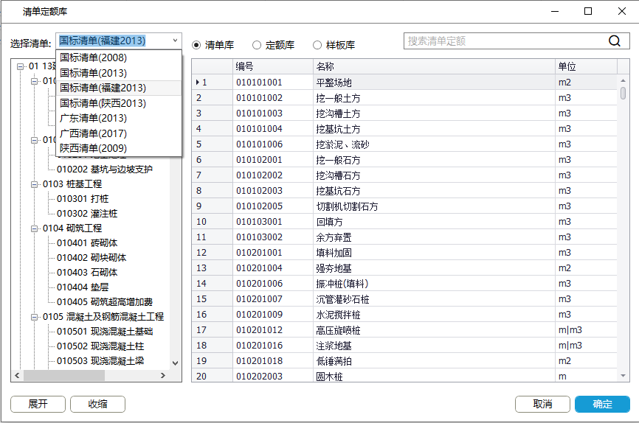Select row 余方弃置
This screenshot has height=423, width=639.
[404, 237]
